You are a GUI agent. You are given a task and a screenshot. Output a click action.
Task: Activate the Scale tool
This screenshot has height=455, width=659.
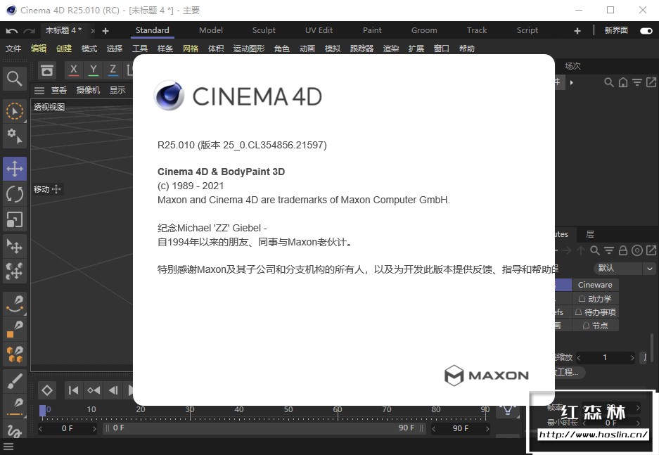(15, 219)
